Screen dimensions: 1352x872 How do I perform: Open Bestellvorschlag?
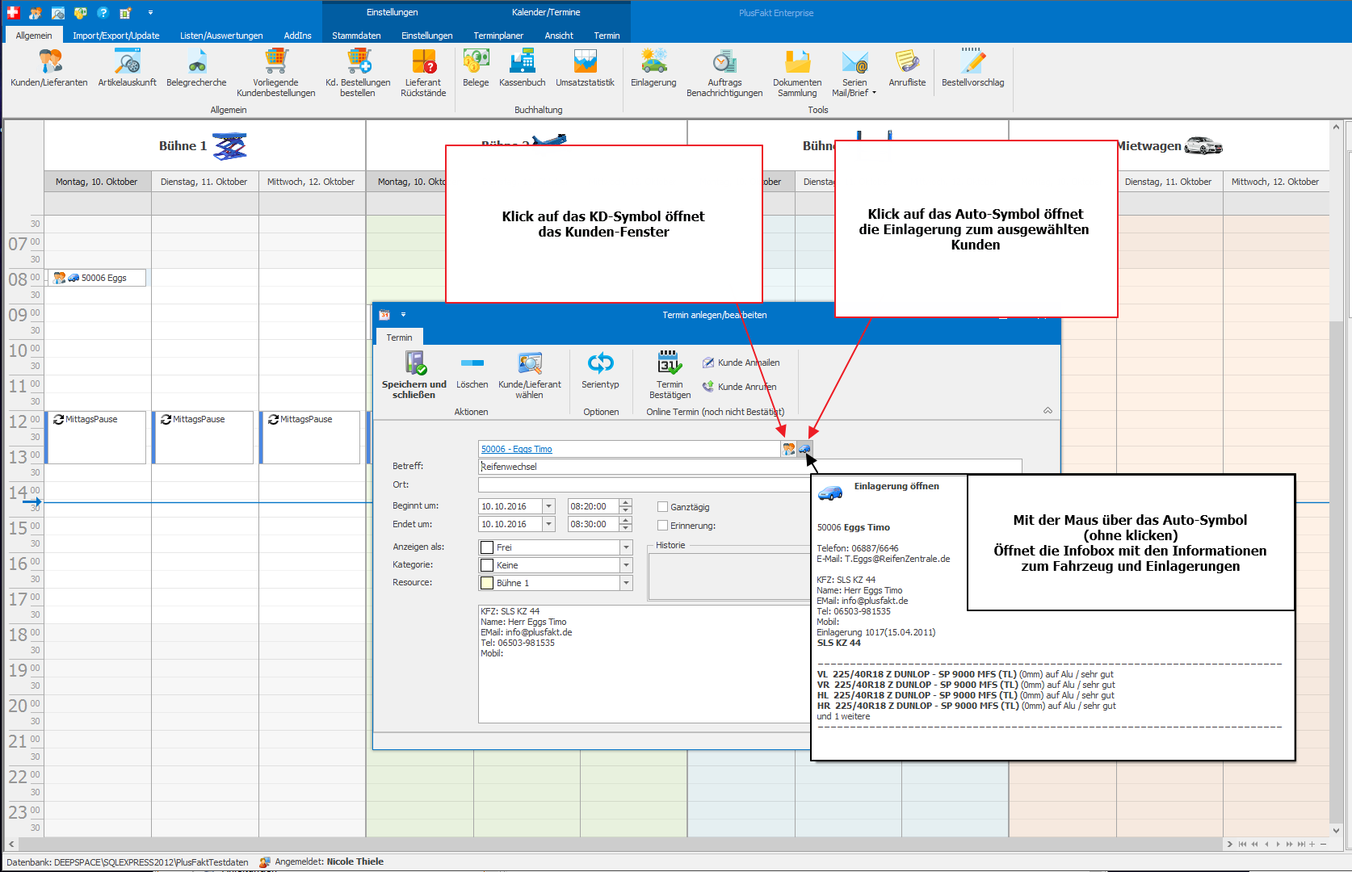(x=972, y=68)
